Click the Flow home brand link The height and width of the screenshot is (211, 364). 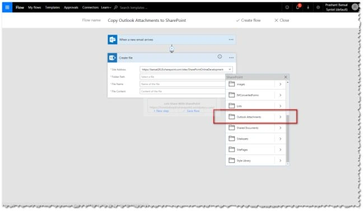pos(20,7)
